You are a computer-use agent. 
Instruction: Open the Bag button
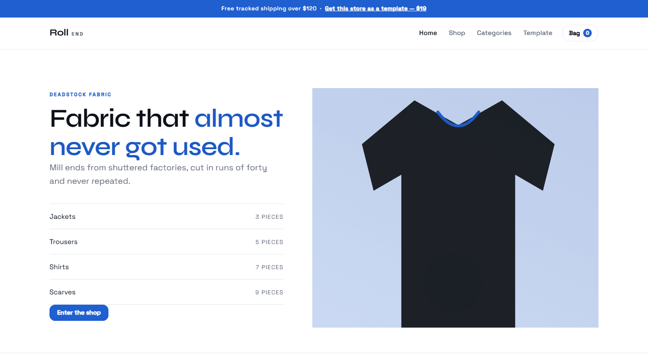[580, 33]
